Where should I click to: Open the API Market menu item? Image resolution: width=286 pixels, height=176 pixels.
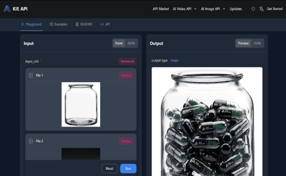coord(161,9)
